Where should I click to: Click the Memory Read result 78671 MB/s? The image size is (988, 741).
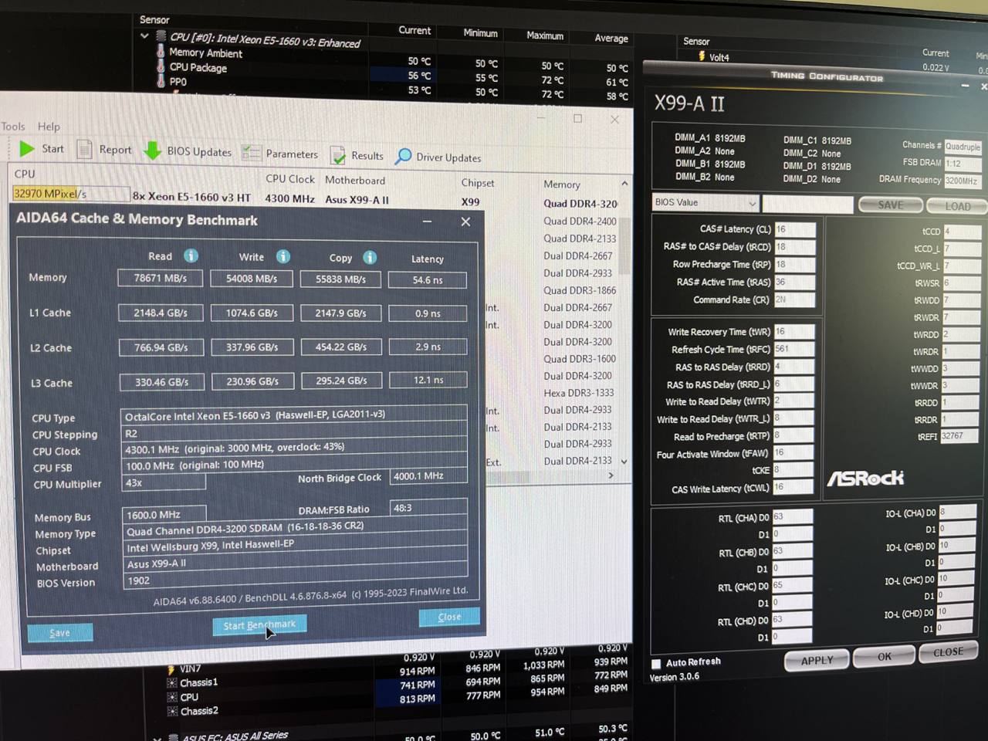pyautogui.click(x=160, y=278)
